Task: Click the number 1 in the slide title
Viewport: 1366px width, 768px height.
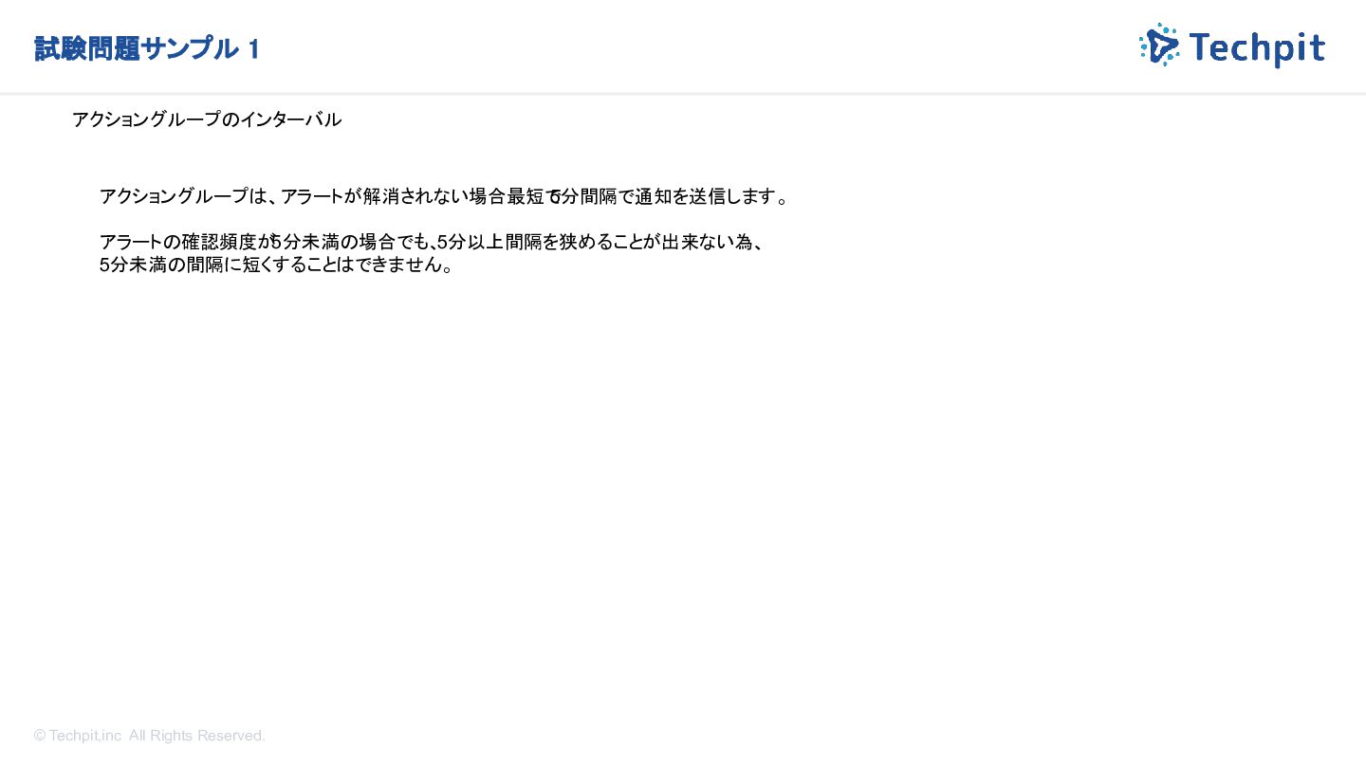Action: 253,49
